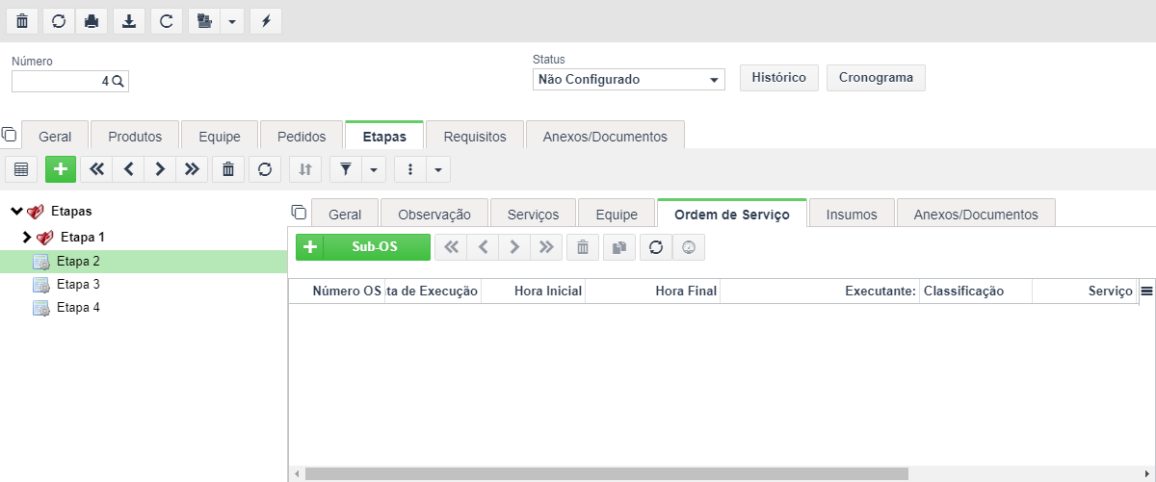Image resolution: width=1156 pixels, height=482 pixels.
Task: Open the main Anexos/Documentos tab
Action: [x=605, y=136]
